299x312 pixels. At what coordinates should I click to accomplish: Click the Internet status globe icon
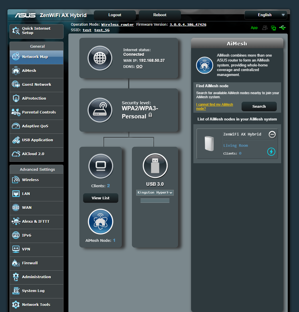click(x=100, y=58)
